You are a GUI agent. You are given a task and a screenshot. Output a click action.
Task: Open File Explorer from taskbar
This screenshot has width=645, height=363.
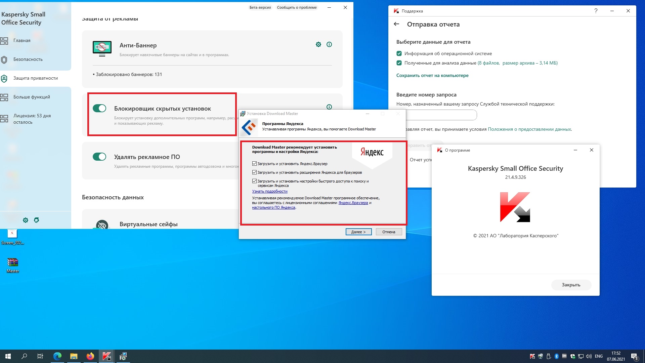pyautogui.click(x=74, y=356)
